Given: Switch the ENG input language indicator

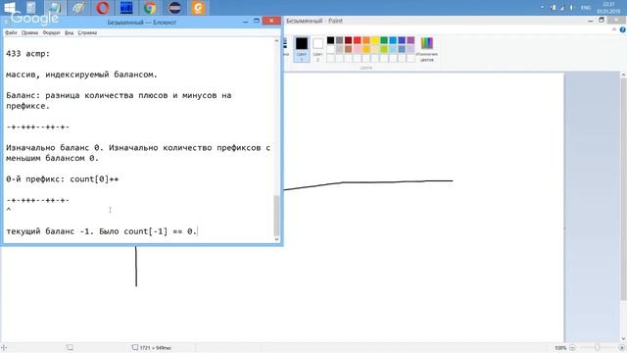Looking at the screenshot, I should [x=586, y=8].
